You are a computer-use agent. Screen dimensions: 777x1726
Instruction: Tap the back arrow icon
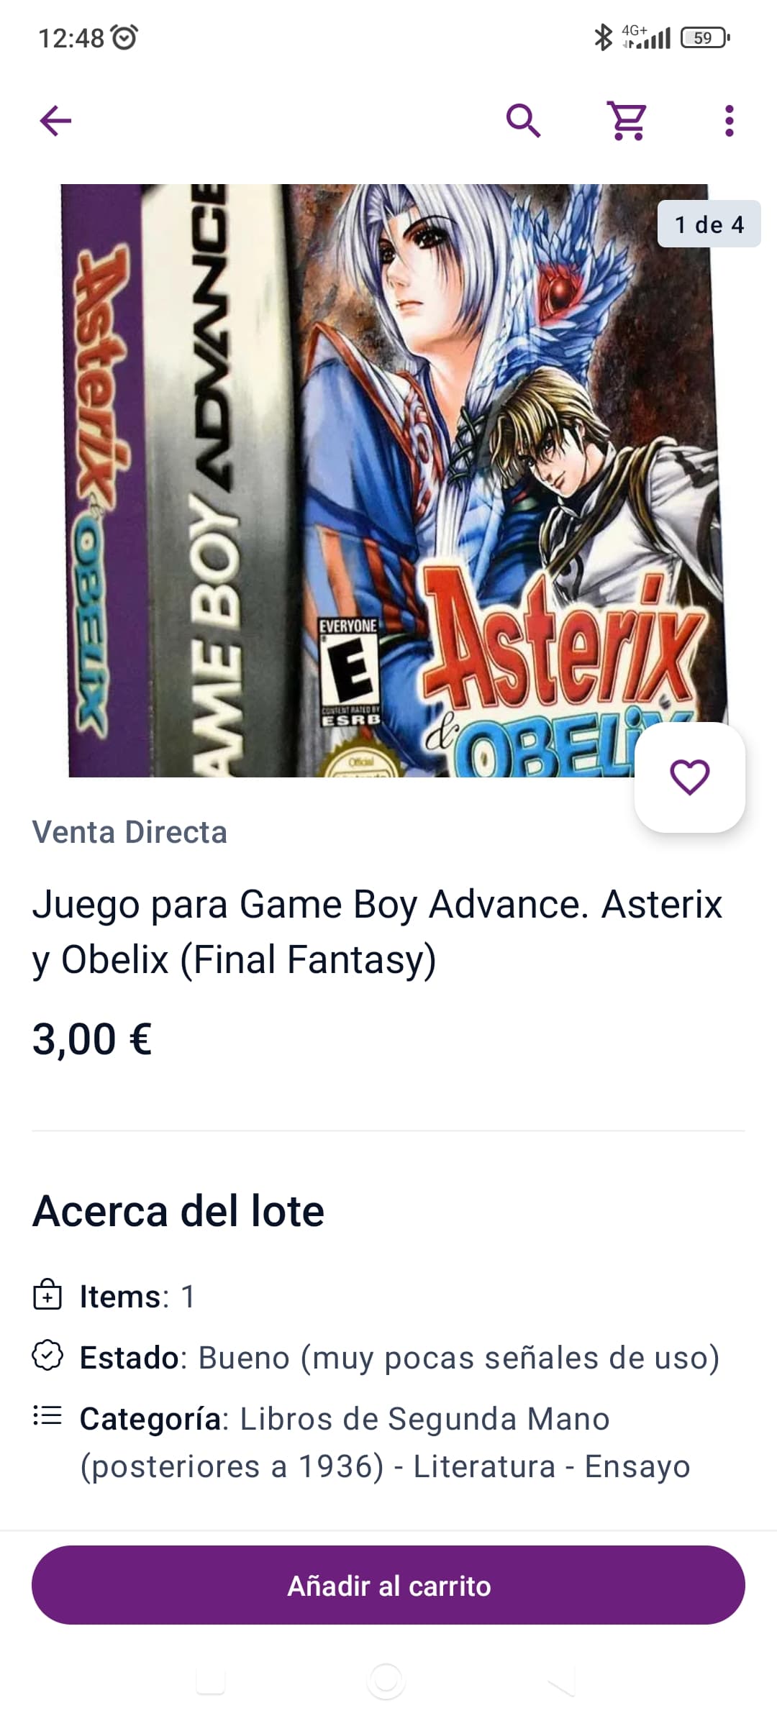click(x=55, y=121)
